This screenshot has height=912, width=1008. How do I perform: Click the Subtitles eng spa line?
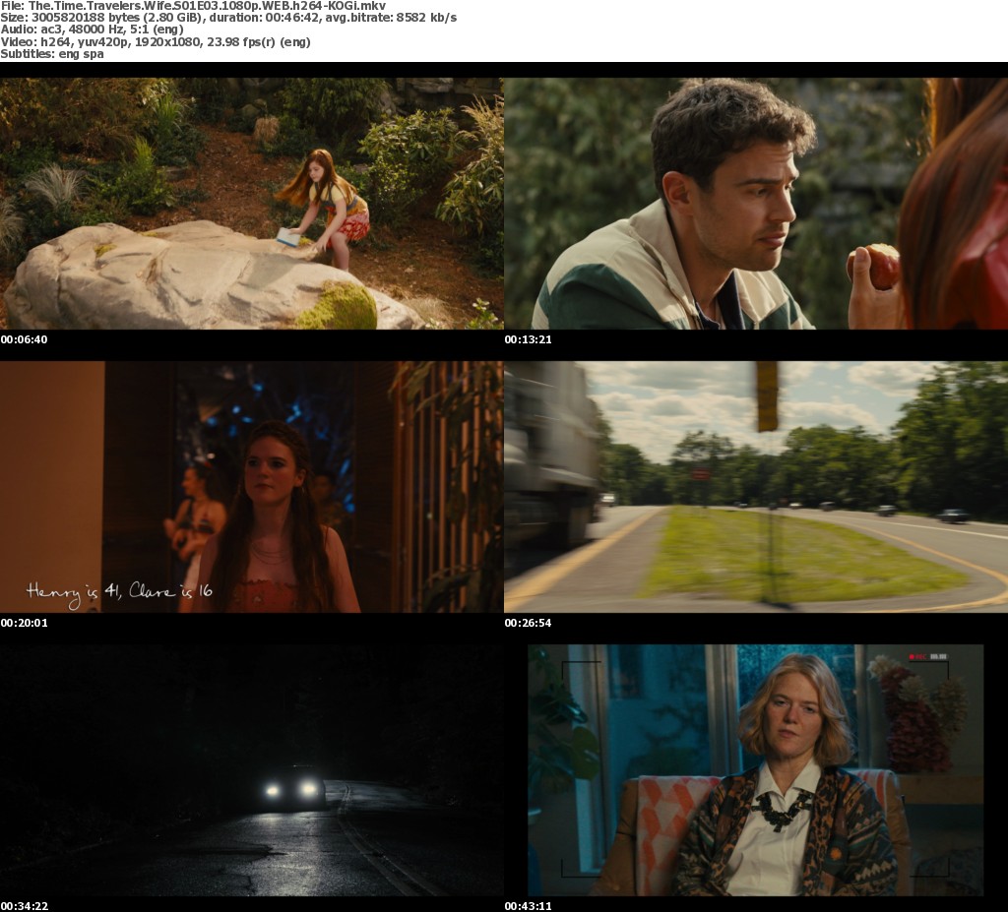click(52, 54)
